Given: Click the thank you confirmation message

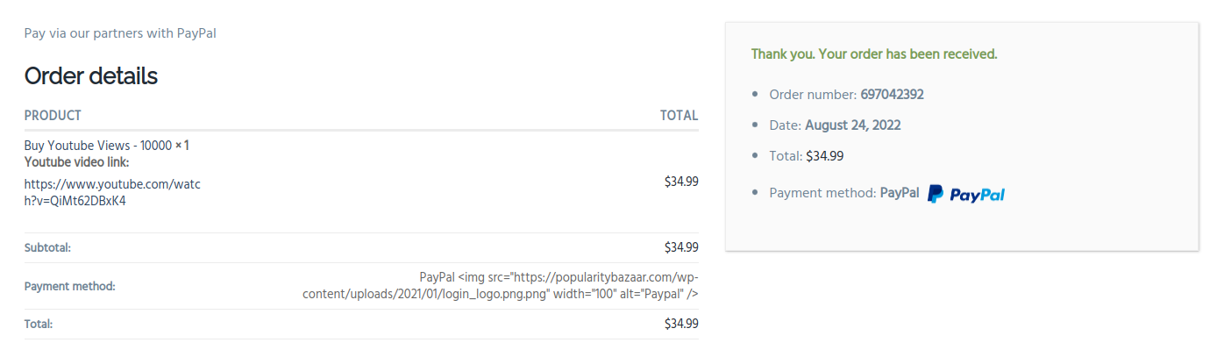Looking at the screenshot, I should click(874, 54).
